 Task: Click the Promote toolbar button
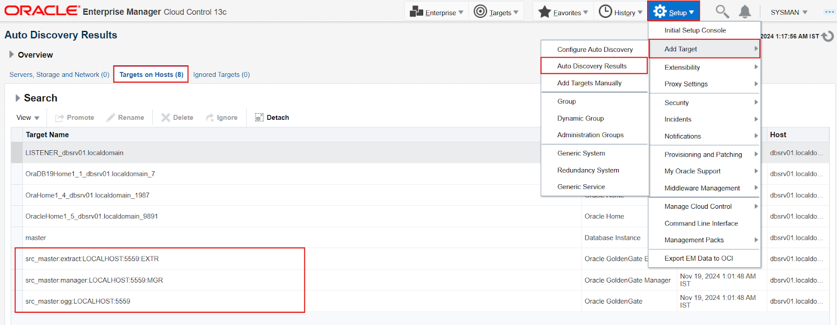point(75,117)
